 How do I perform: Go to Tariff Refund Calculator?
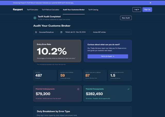click(51, 10)
